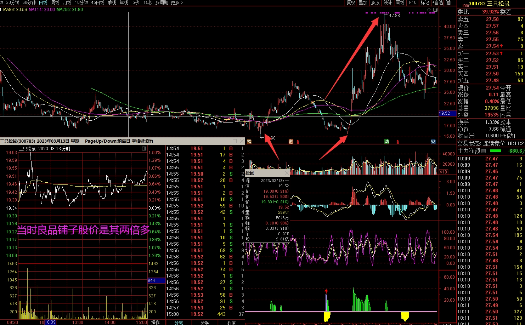Click the 多股 multi-stock button
Viewport: 525px width, 325px height.
click(x=376, y=2)
